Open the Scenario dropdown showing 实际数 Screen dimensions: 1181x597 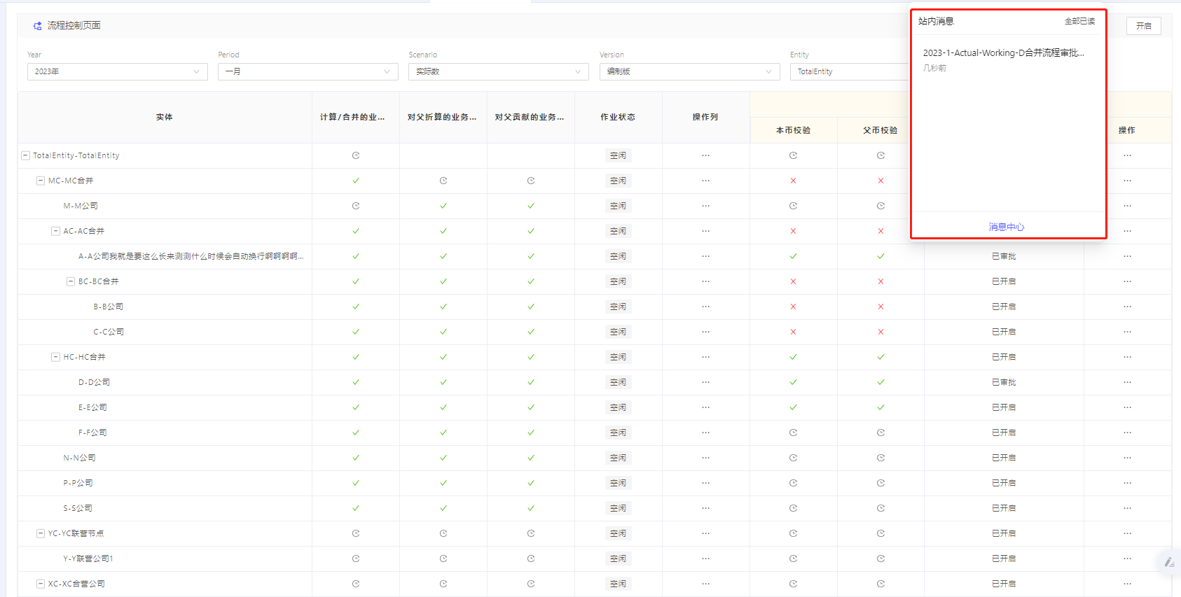(498, 71)
